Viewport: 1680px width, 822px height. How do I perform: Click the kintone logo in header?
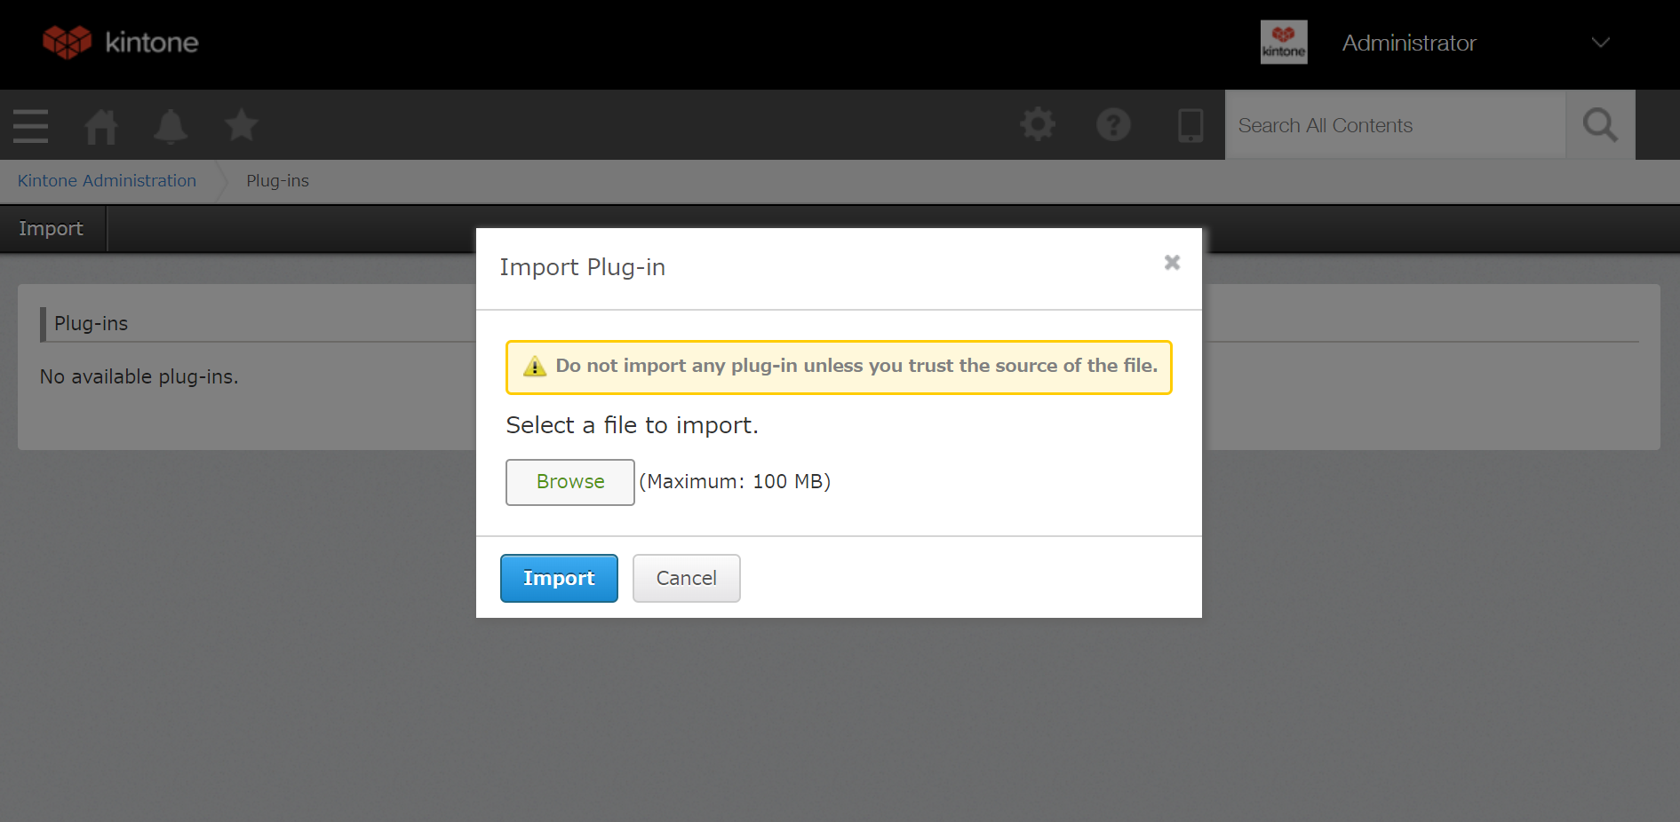(x=120, y=43)
